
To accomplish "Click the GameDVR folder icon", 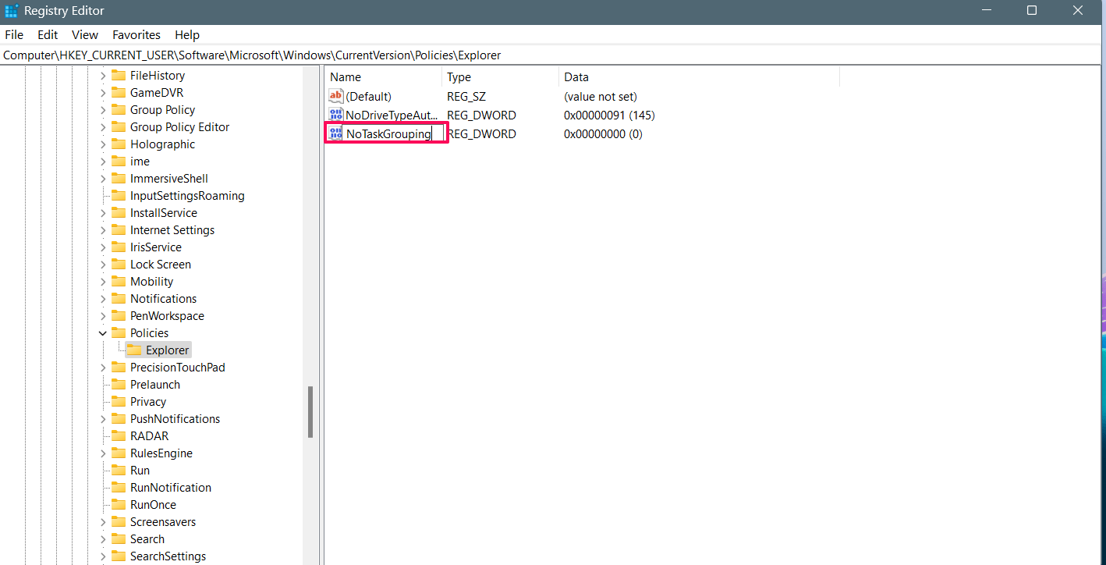I will pyautogui.click(x=119, y=93).
